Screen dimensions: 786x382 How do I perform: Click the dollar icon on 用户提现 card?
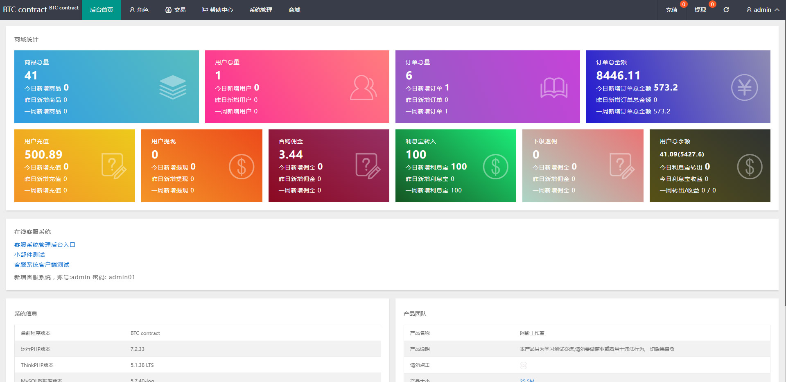click(242, 167)
